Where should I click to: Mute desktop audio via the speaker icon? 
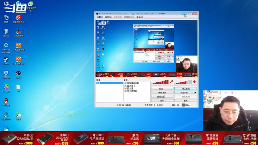195,82
